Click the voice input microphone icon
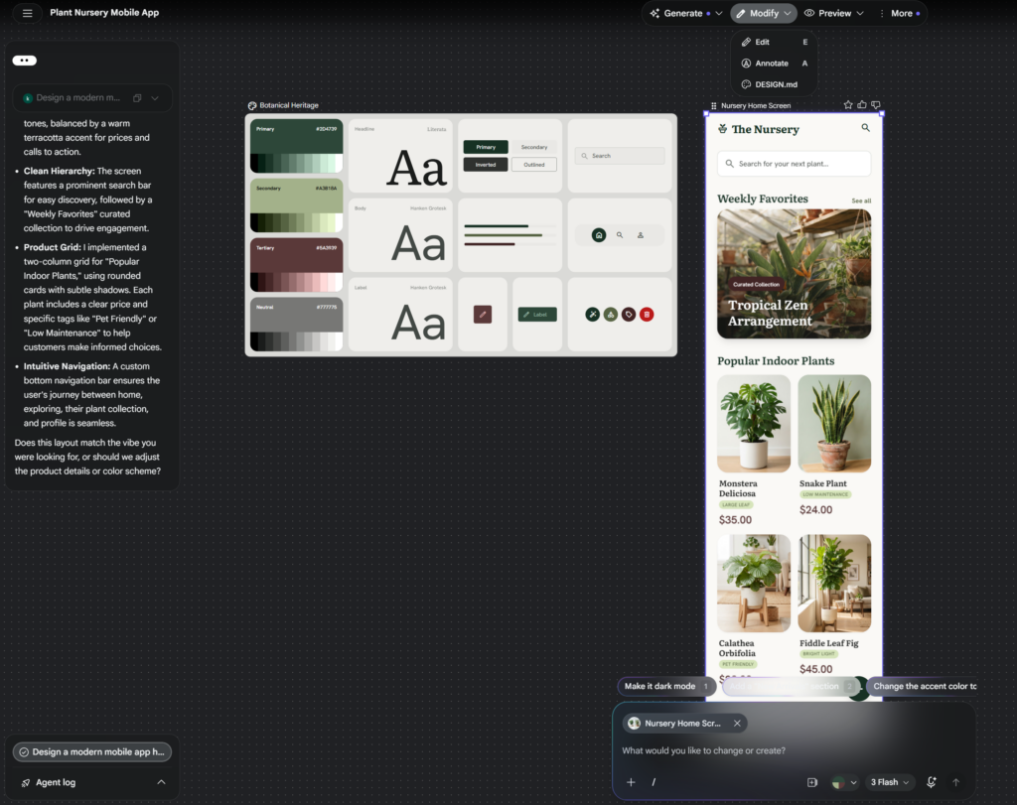 click(931, 782)
